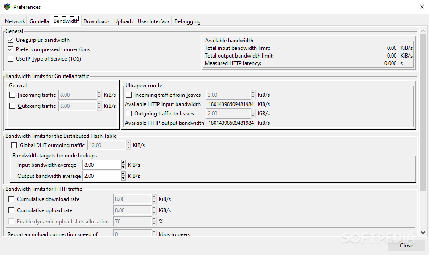
Task: Check Incoming traffic from leaves
Action: pyautogui.click(x=128, y=95)
